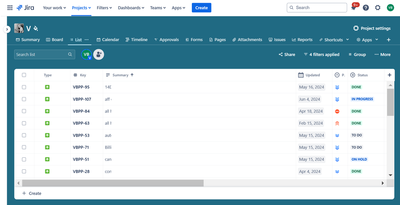Filter by VB assignee avatar

tap(86, 54)
